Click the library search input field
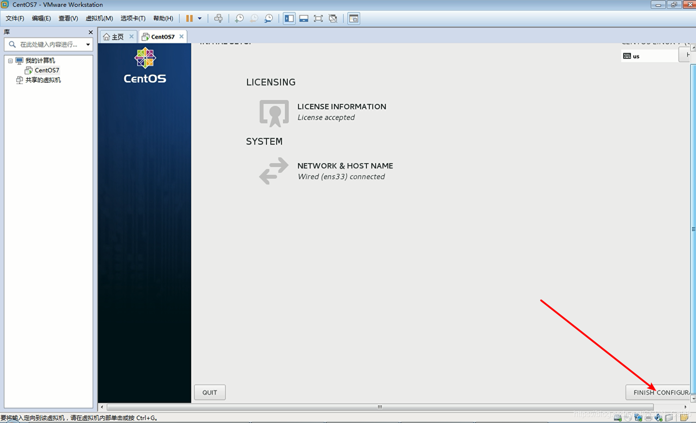Viewport: 696px width, 423px height. [48, 44]
